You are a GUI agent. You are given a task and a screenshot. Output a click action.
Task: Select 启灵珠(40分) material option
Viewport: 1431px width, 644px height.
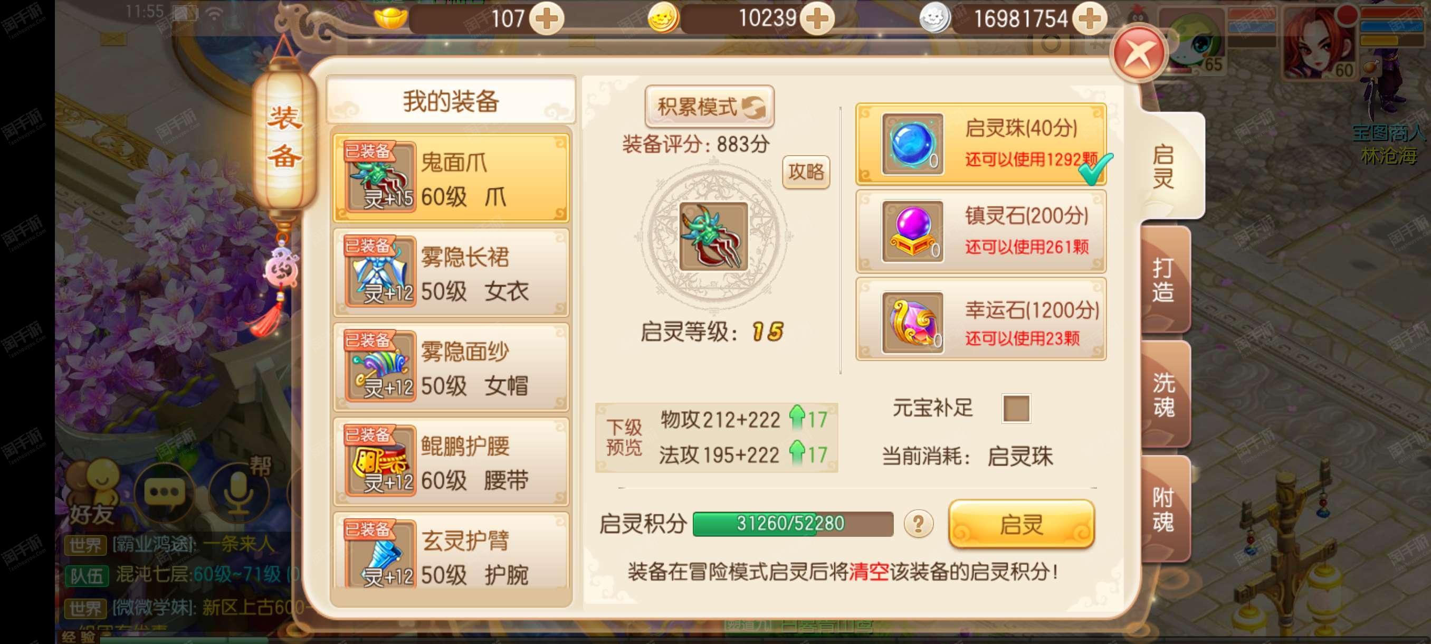981,145
